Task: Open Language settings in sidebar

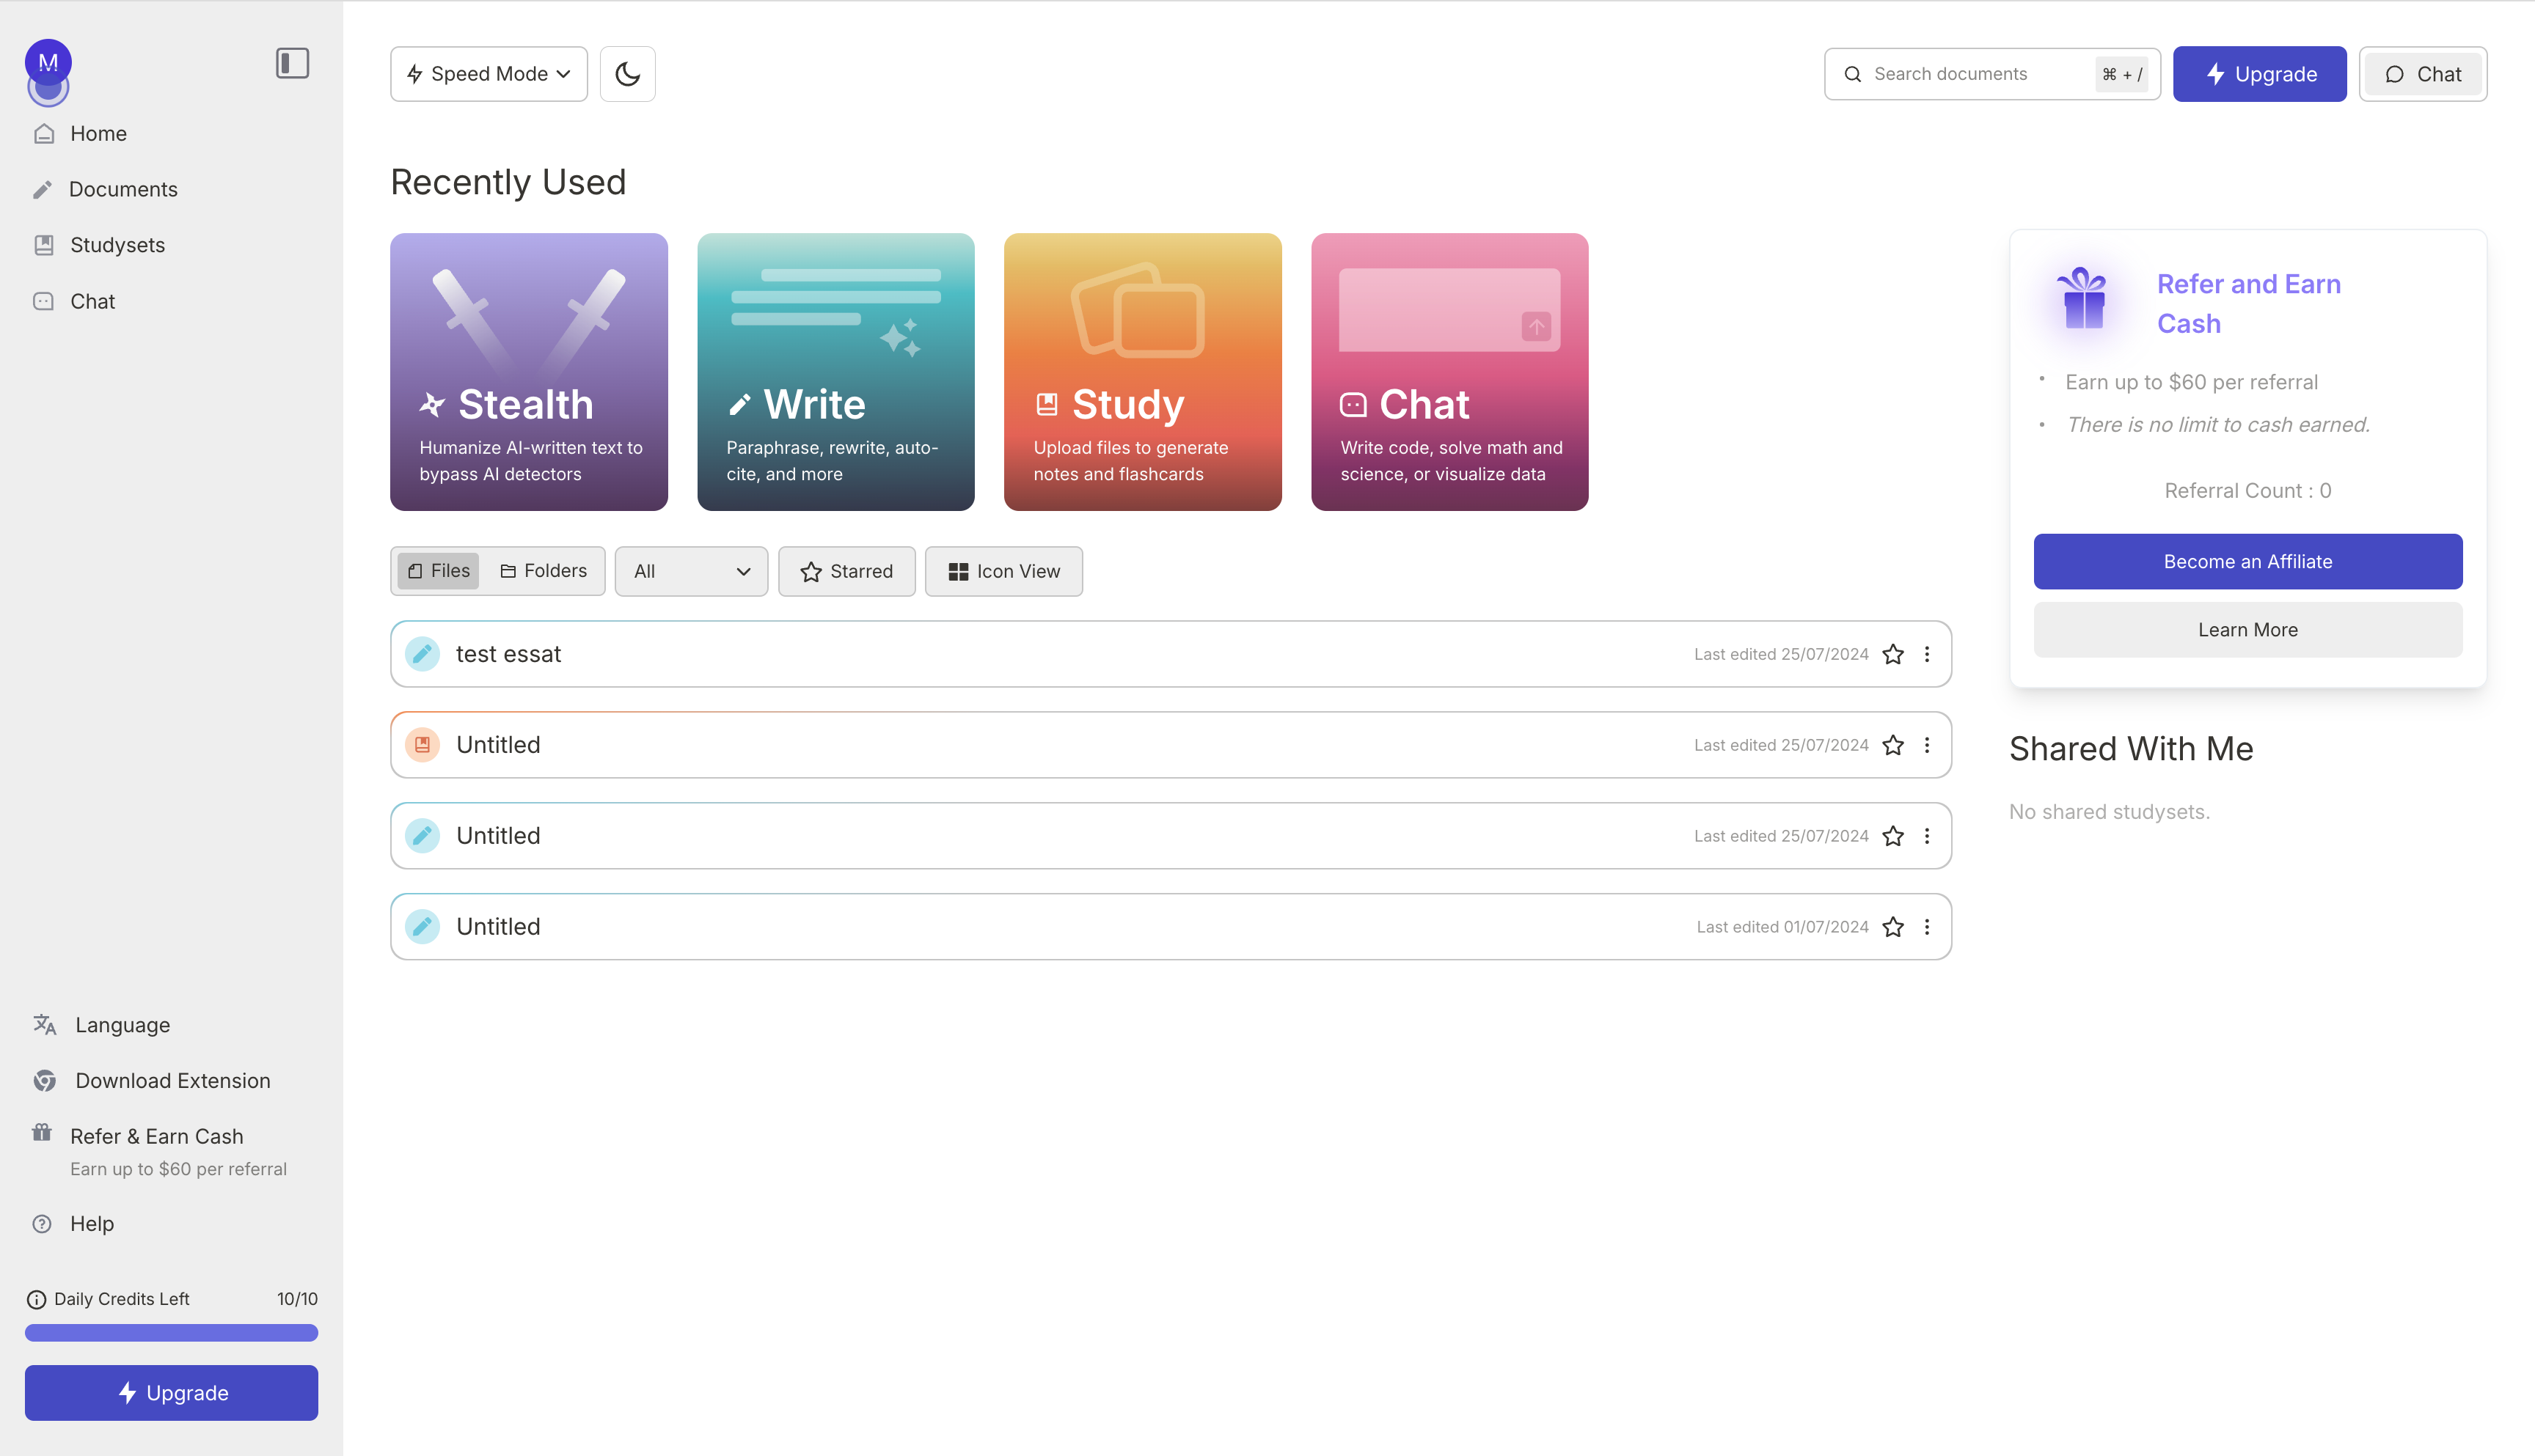Action: pos(122,1025)
